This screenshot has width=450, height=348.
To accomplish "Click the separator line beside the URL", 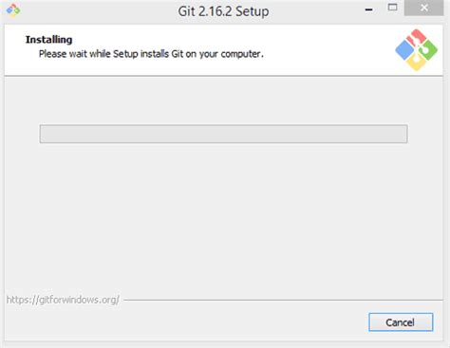I will [283, 300].
